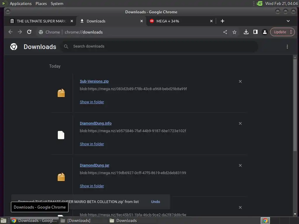Show Sub-Versions.zip in folder
This screenshot has width=299, height=224.
click(92, 102)
